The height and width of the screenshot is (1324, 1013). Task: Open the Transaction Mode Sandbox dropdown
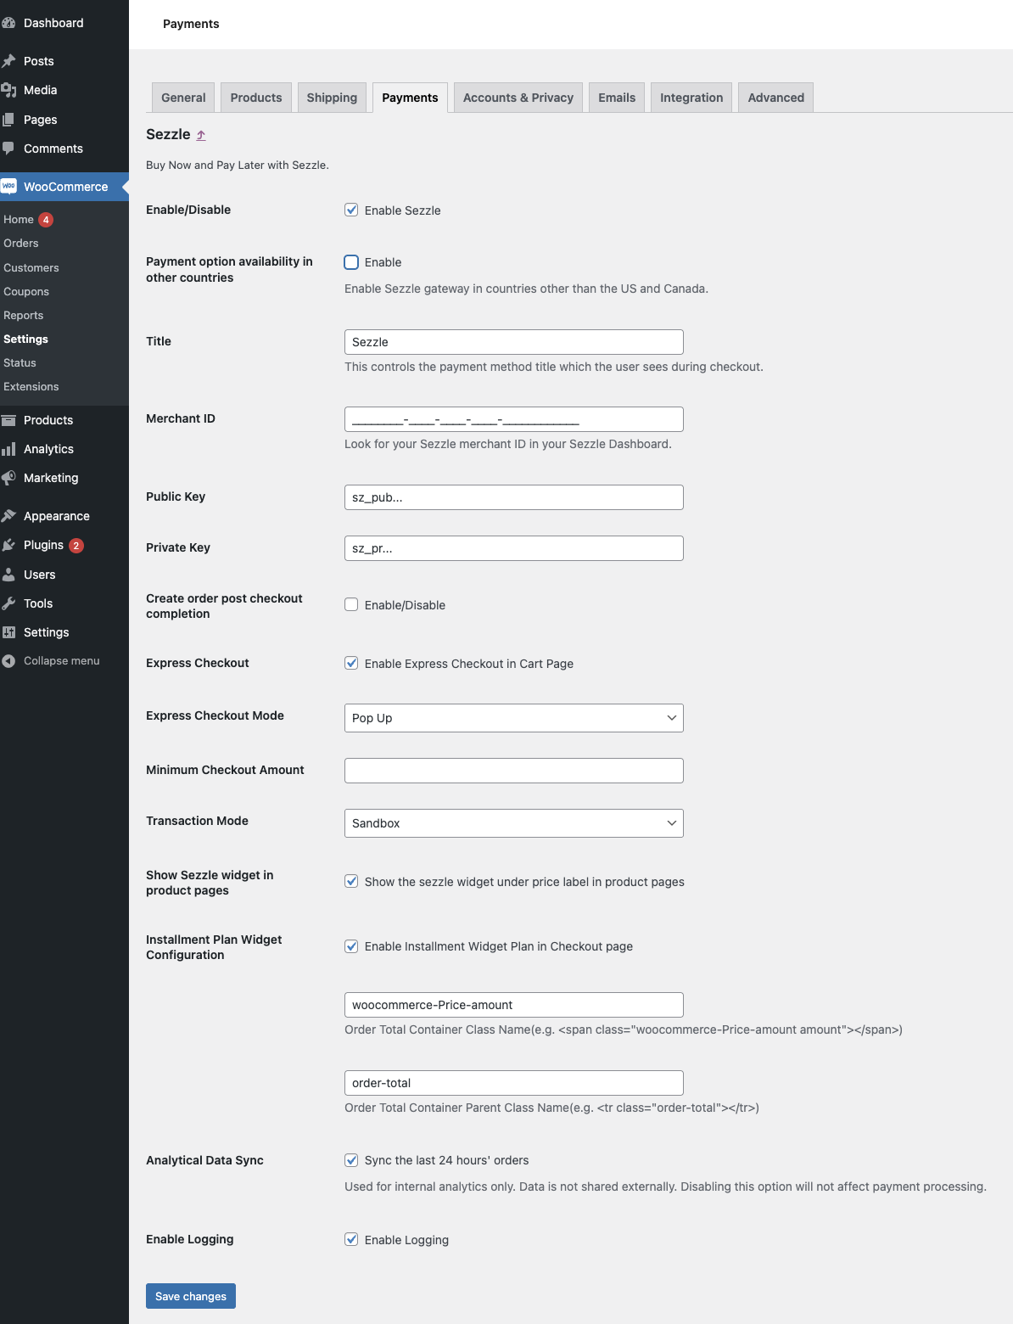point(514,823)
